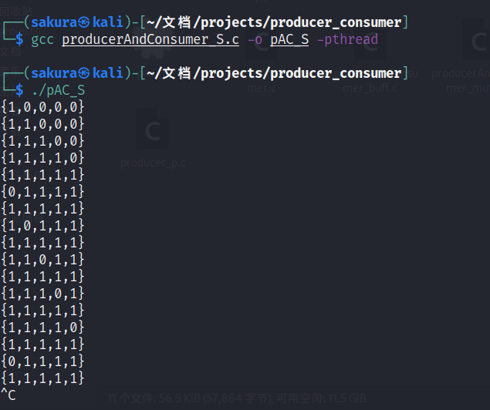Click the pAC_S output name after -o
Screen dimensions: 490x410
point(289,39)
